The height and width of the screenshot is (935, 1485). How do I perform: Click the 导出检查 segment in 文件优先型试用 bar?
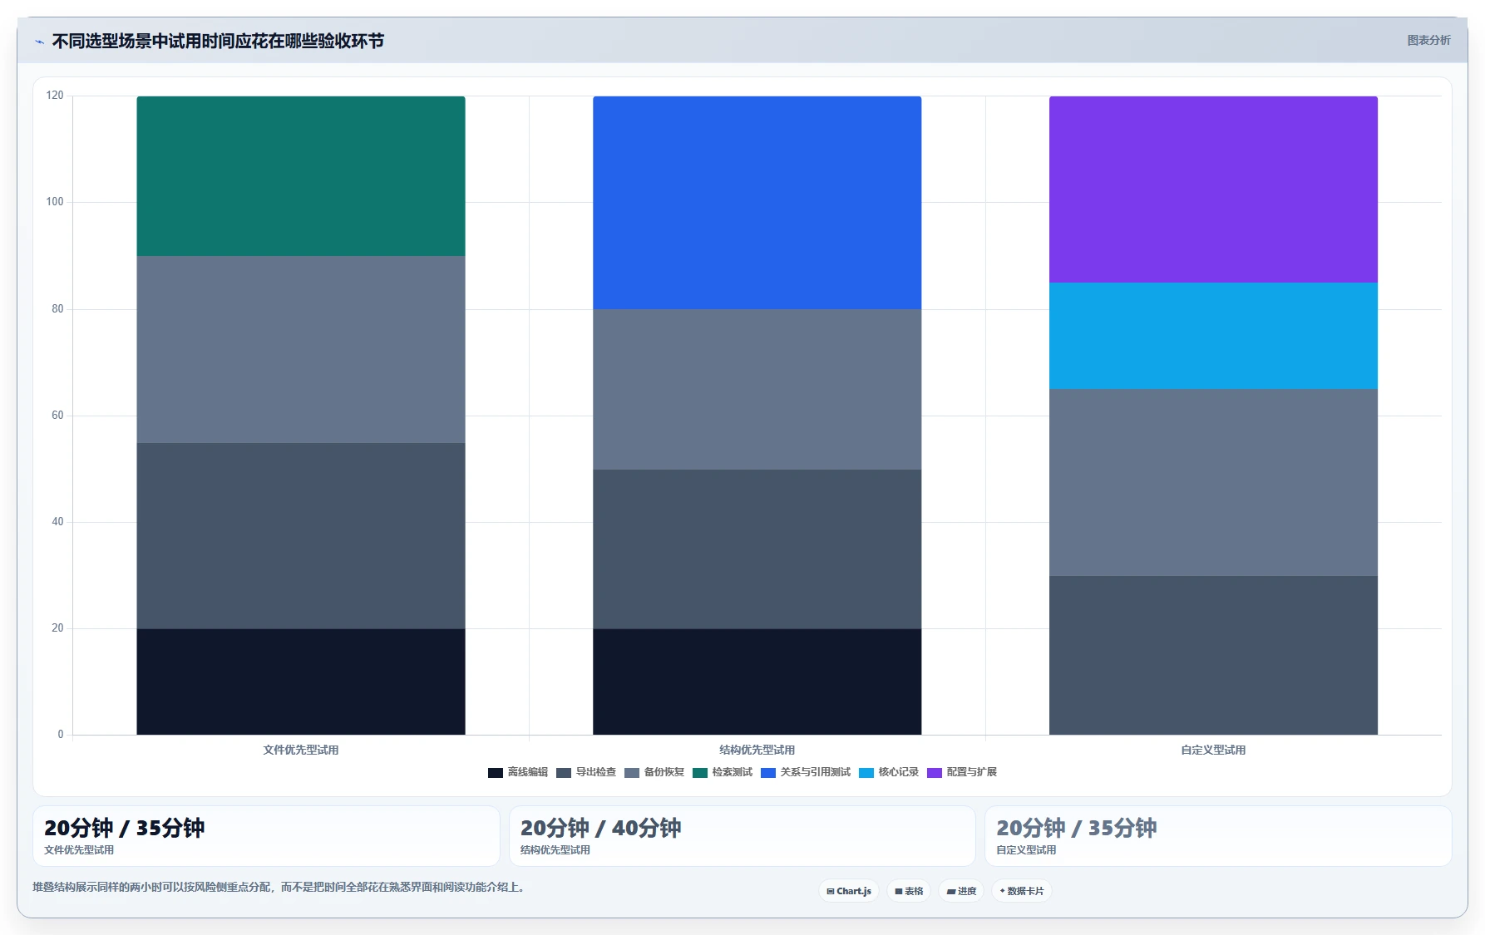click(x=301, y=535)
